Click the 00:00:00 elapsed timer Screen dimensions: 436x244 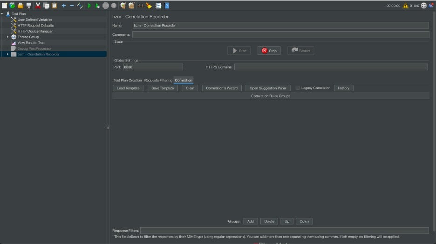pyautogui.click(x=393, y=6)
